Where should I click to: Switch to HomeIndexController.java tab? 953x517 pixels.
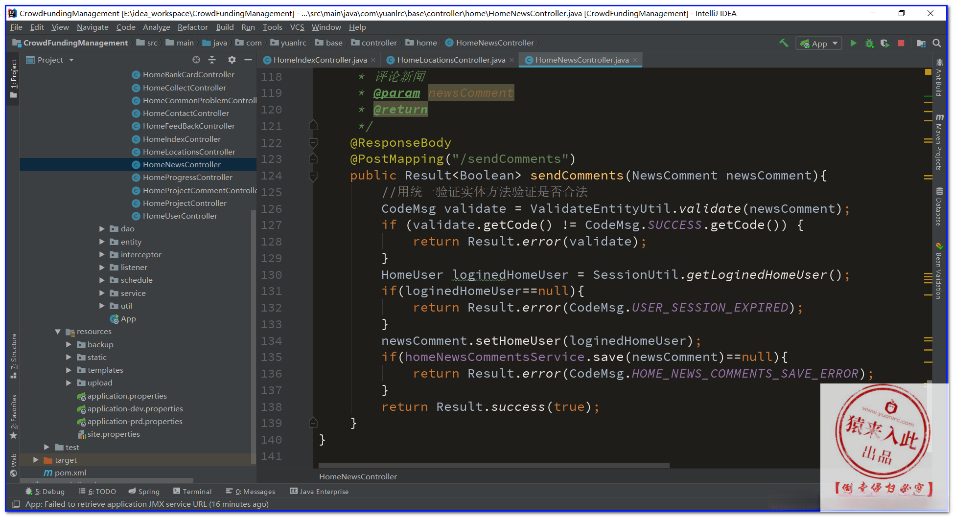point(320,60)
